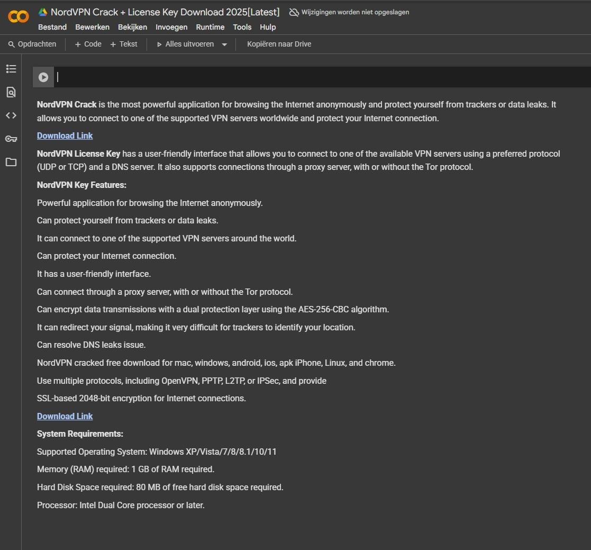Open the code snippets sidebar icon

point(11,115)
